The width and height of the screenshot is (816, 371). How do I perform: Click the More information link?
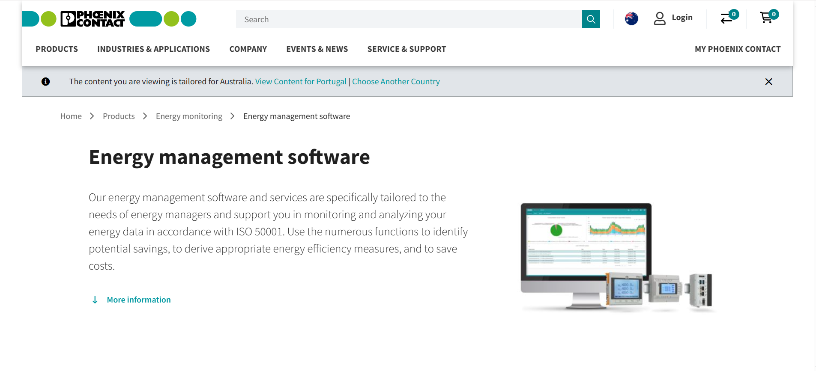click(x=139, y=300)
